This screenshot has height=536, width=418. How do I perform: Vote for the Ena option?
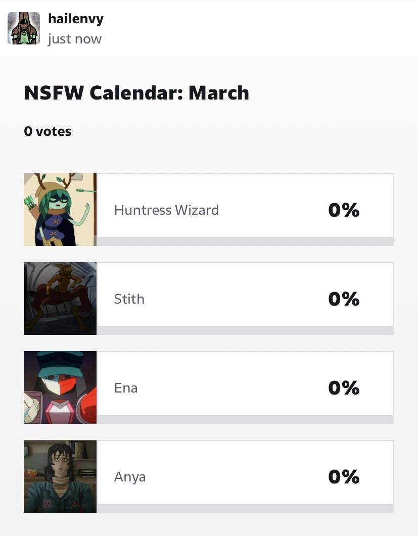point(126,387)
